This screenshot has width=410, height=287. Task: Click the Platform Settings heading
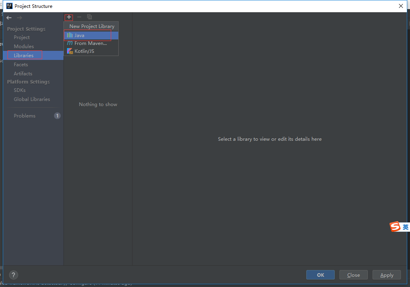tap(28, 82)
